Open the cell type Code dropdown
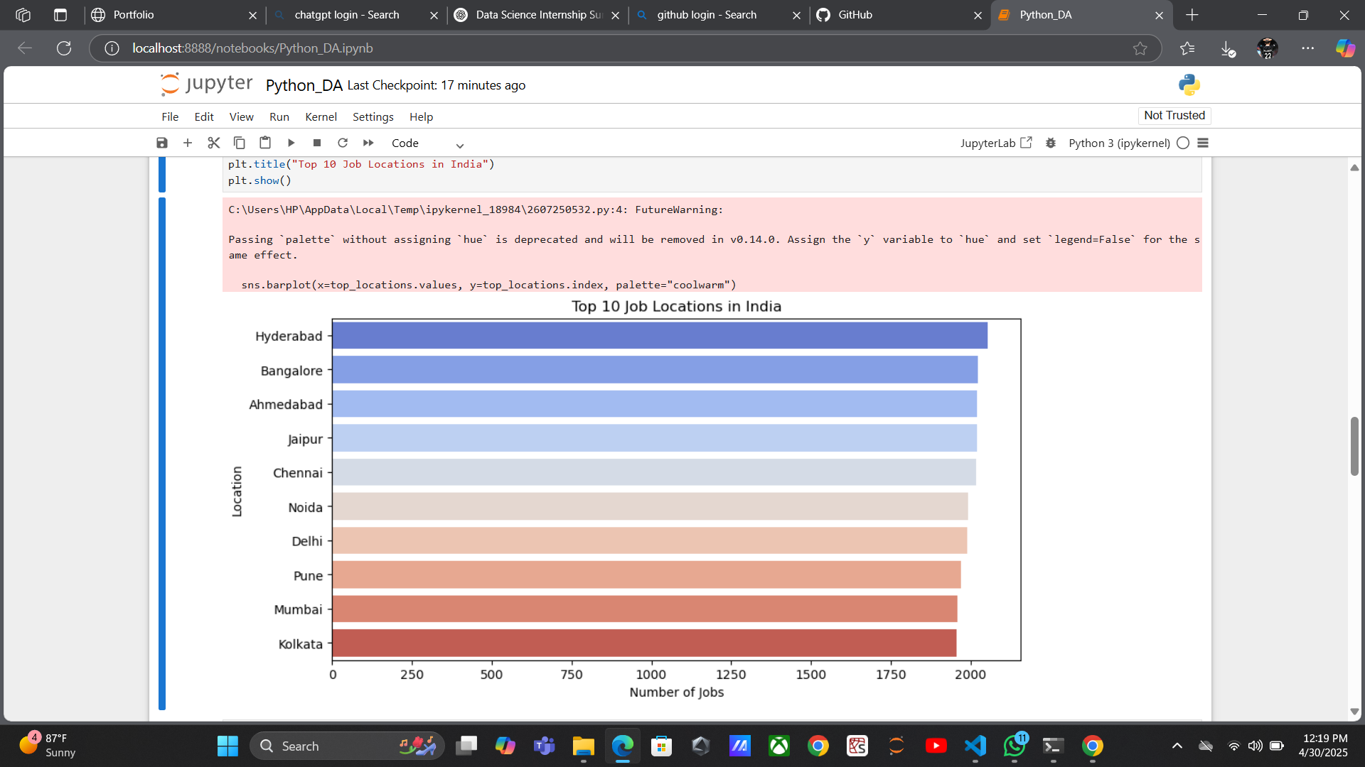This screenshot has height=767, width=1365. click(x=427, y=143)
